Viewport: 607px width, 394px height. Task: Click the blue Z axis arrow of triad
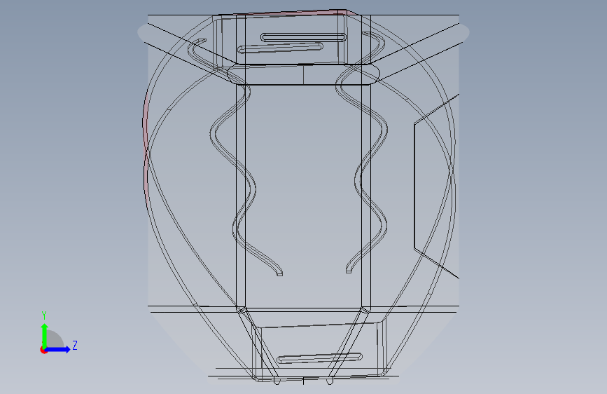[58, 349]
